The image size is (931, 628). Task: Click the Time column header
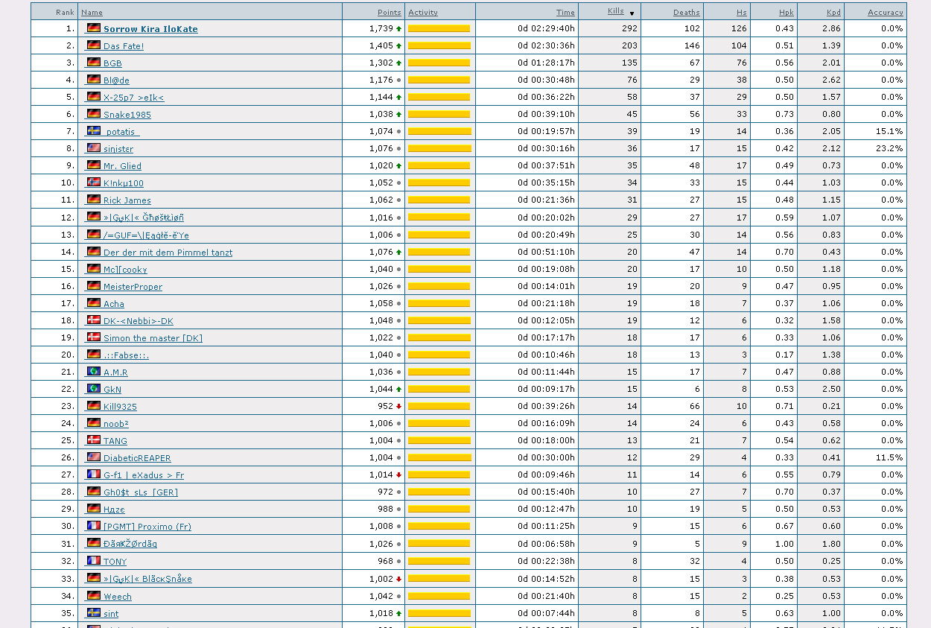[x=565, y=12]
